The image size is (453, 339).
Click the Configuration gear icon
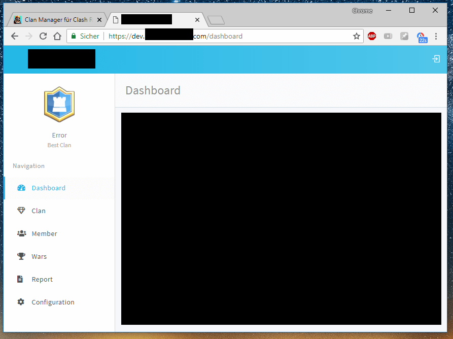[21, 302]
